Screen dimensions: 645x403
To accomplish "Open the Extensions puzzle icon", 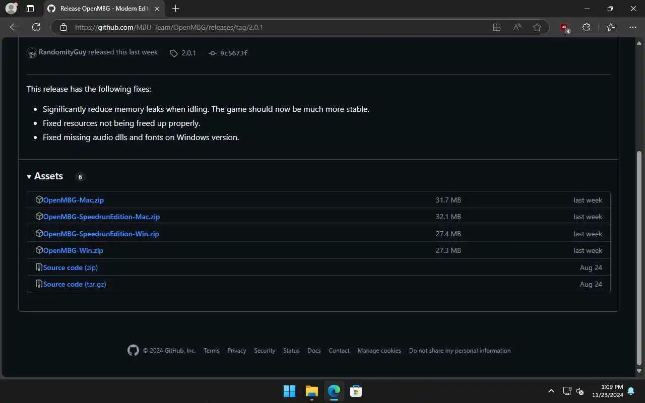I will click(586, 27).
